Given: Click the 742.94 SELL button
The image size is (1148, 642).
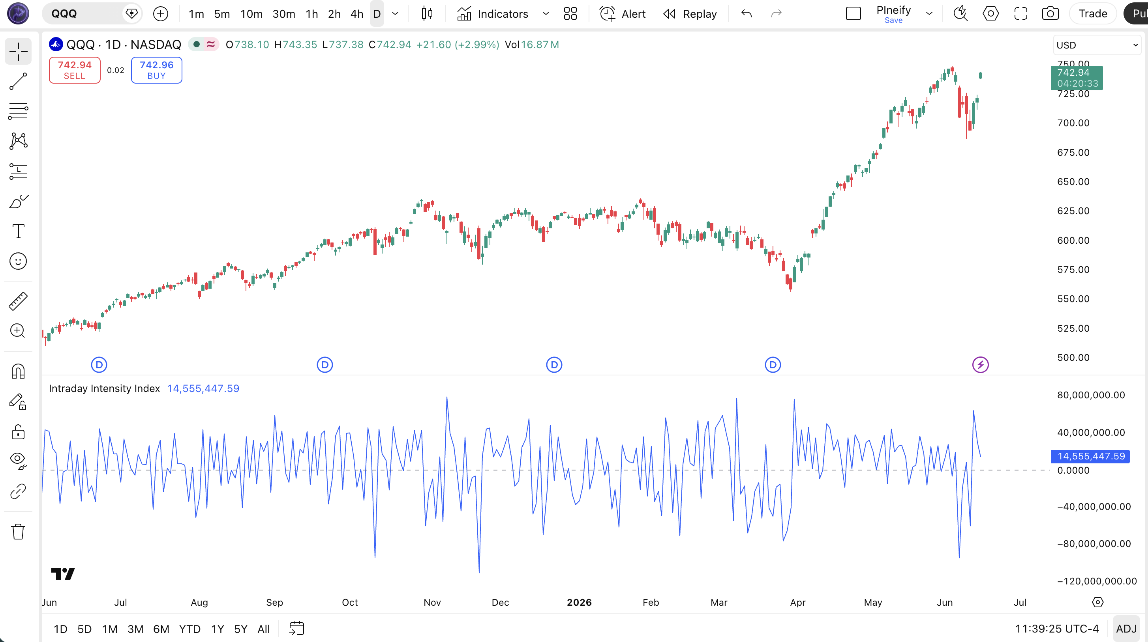Looking at the screenshot, I should [75, 70].
